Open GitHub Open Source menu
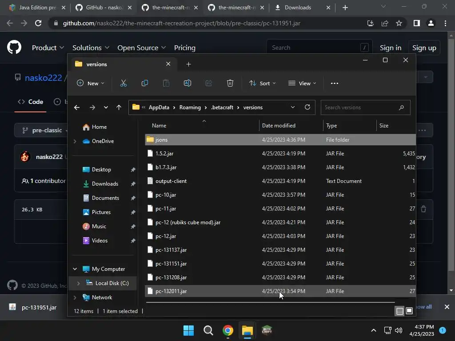Screen dimensions: 455x341 point(142,48)
